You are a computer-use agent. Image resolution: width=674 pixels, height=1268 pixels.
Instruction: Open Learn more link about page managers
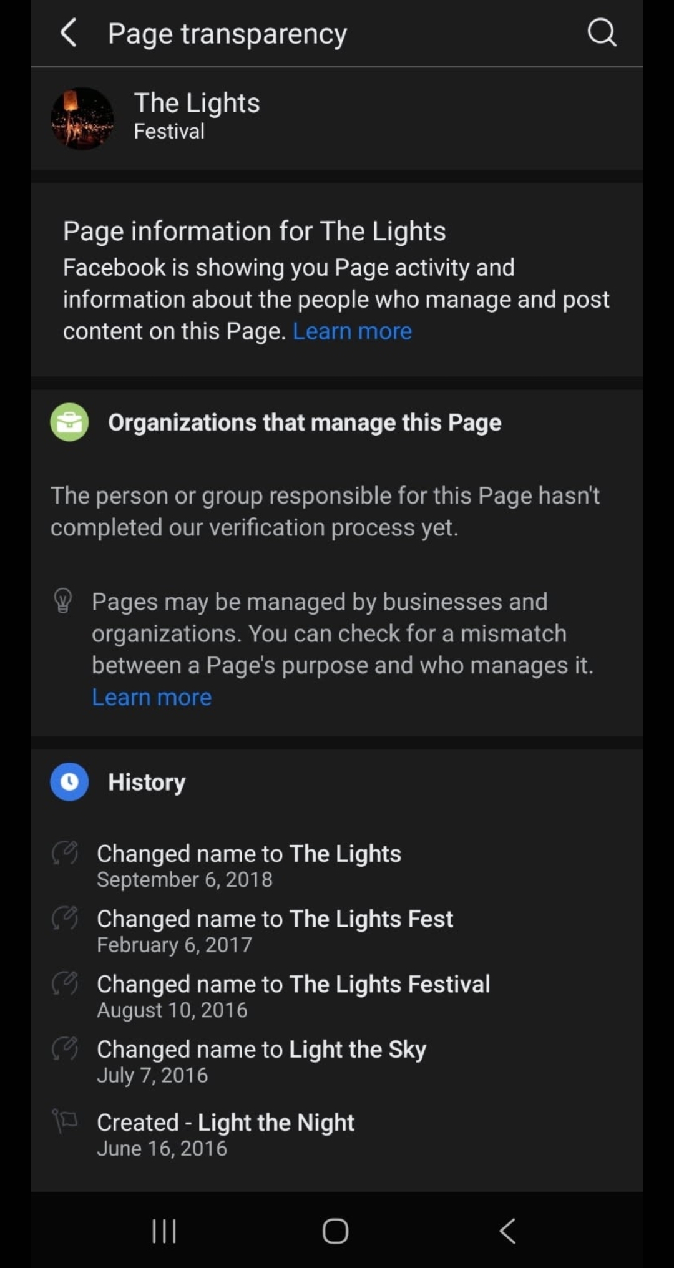[152, 697]
